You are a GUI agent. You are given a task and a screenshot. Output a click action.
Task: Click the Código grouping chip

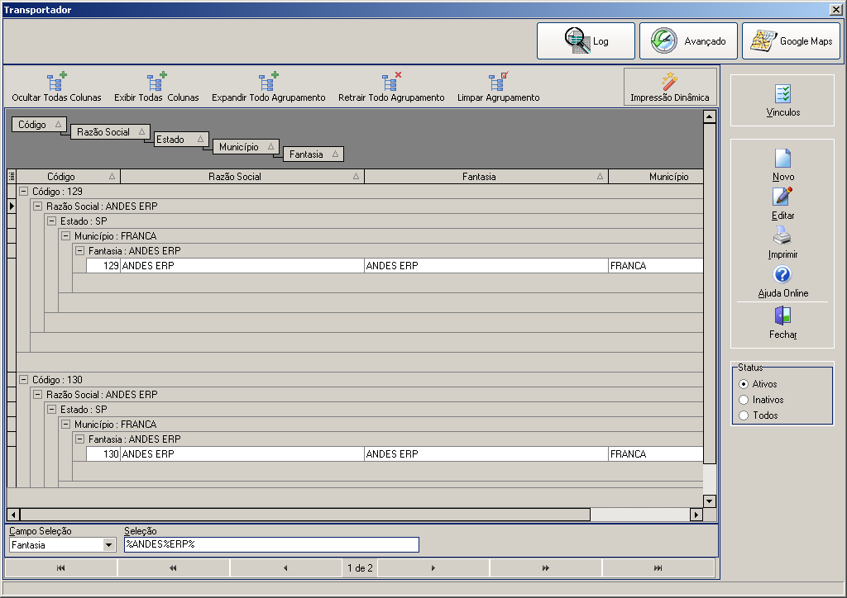(x=39, y=125)
